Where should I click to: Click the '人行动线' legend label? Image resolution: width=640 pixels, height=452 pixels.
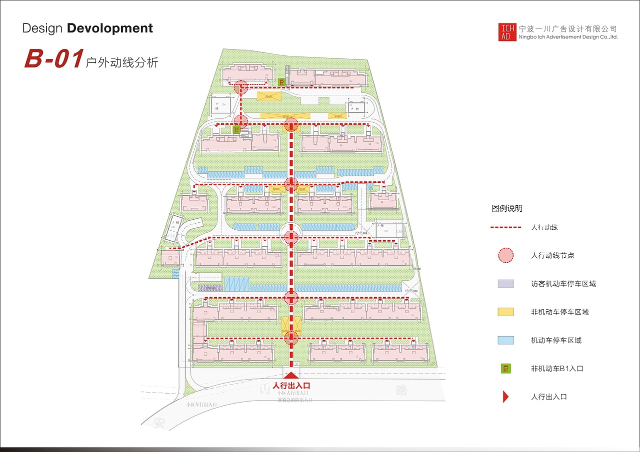tap(544, 227)
